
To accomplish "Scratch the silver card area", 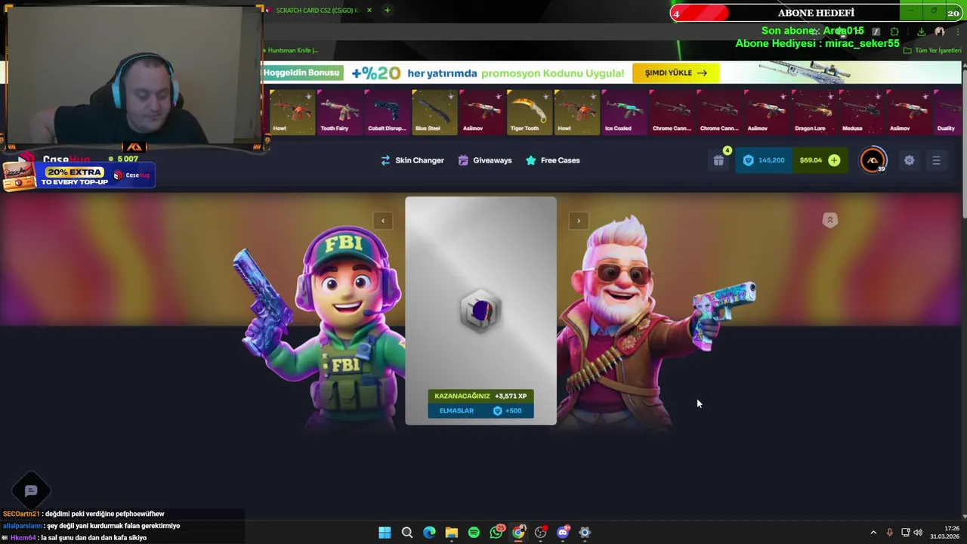I will pos(480,310).
